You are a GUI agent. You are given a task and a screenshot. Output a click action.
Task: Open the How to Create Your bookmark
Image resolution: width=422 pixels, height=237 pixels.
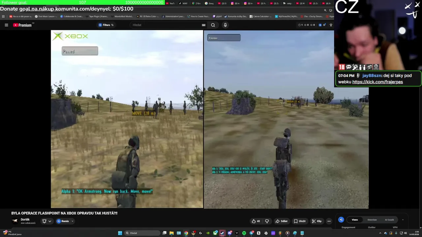(x=198, y=16)
